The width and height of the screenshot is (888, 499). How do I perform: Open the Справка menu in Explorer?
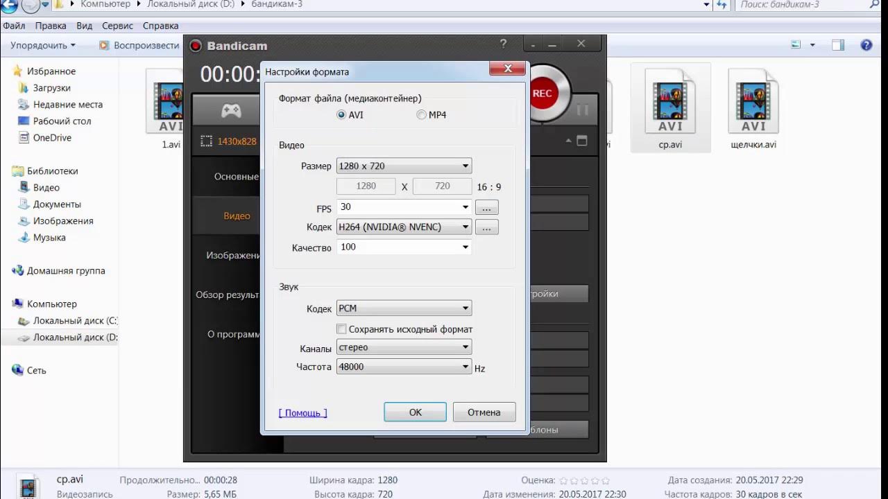tap(160, 26)
